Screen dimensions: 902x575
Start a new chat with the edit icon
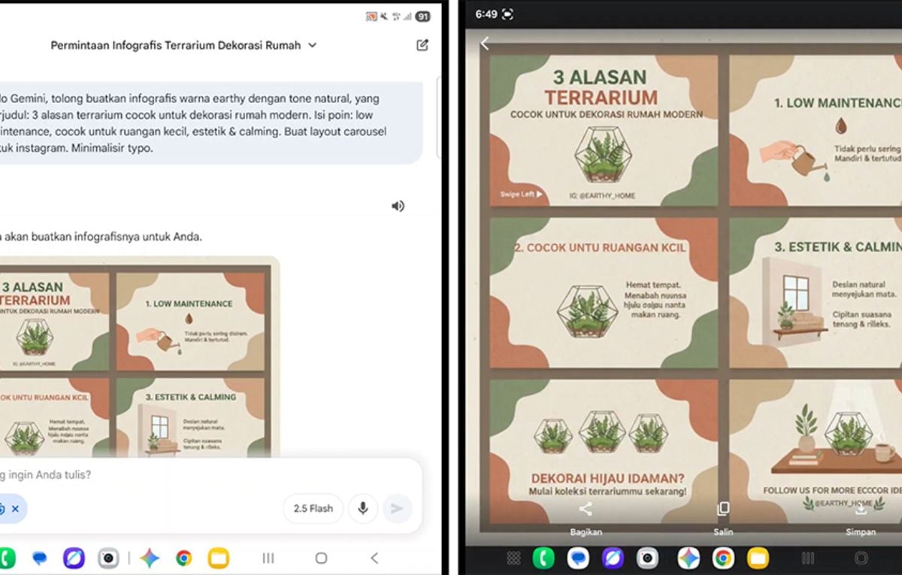(422, 45)
